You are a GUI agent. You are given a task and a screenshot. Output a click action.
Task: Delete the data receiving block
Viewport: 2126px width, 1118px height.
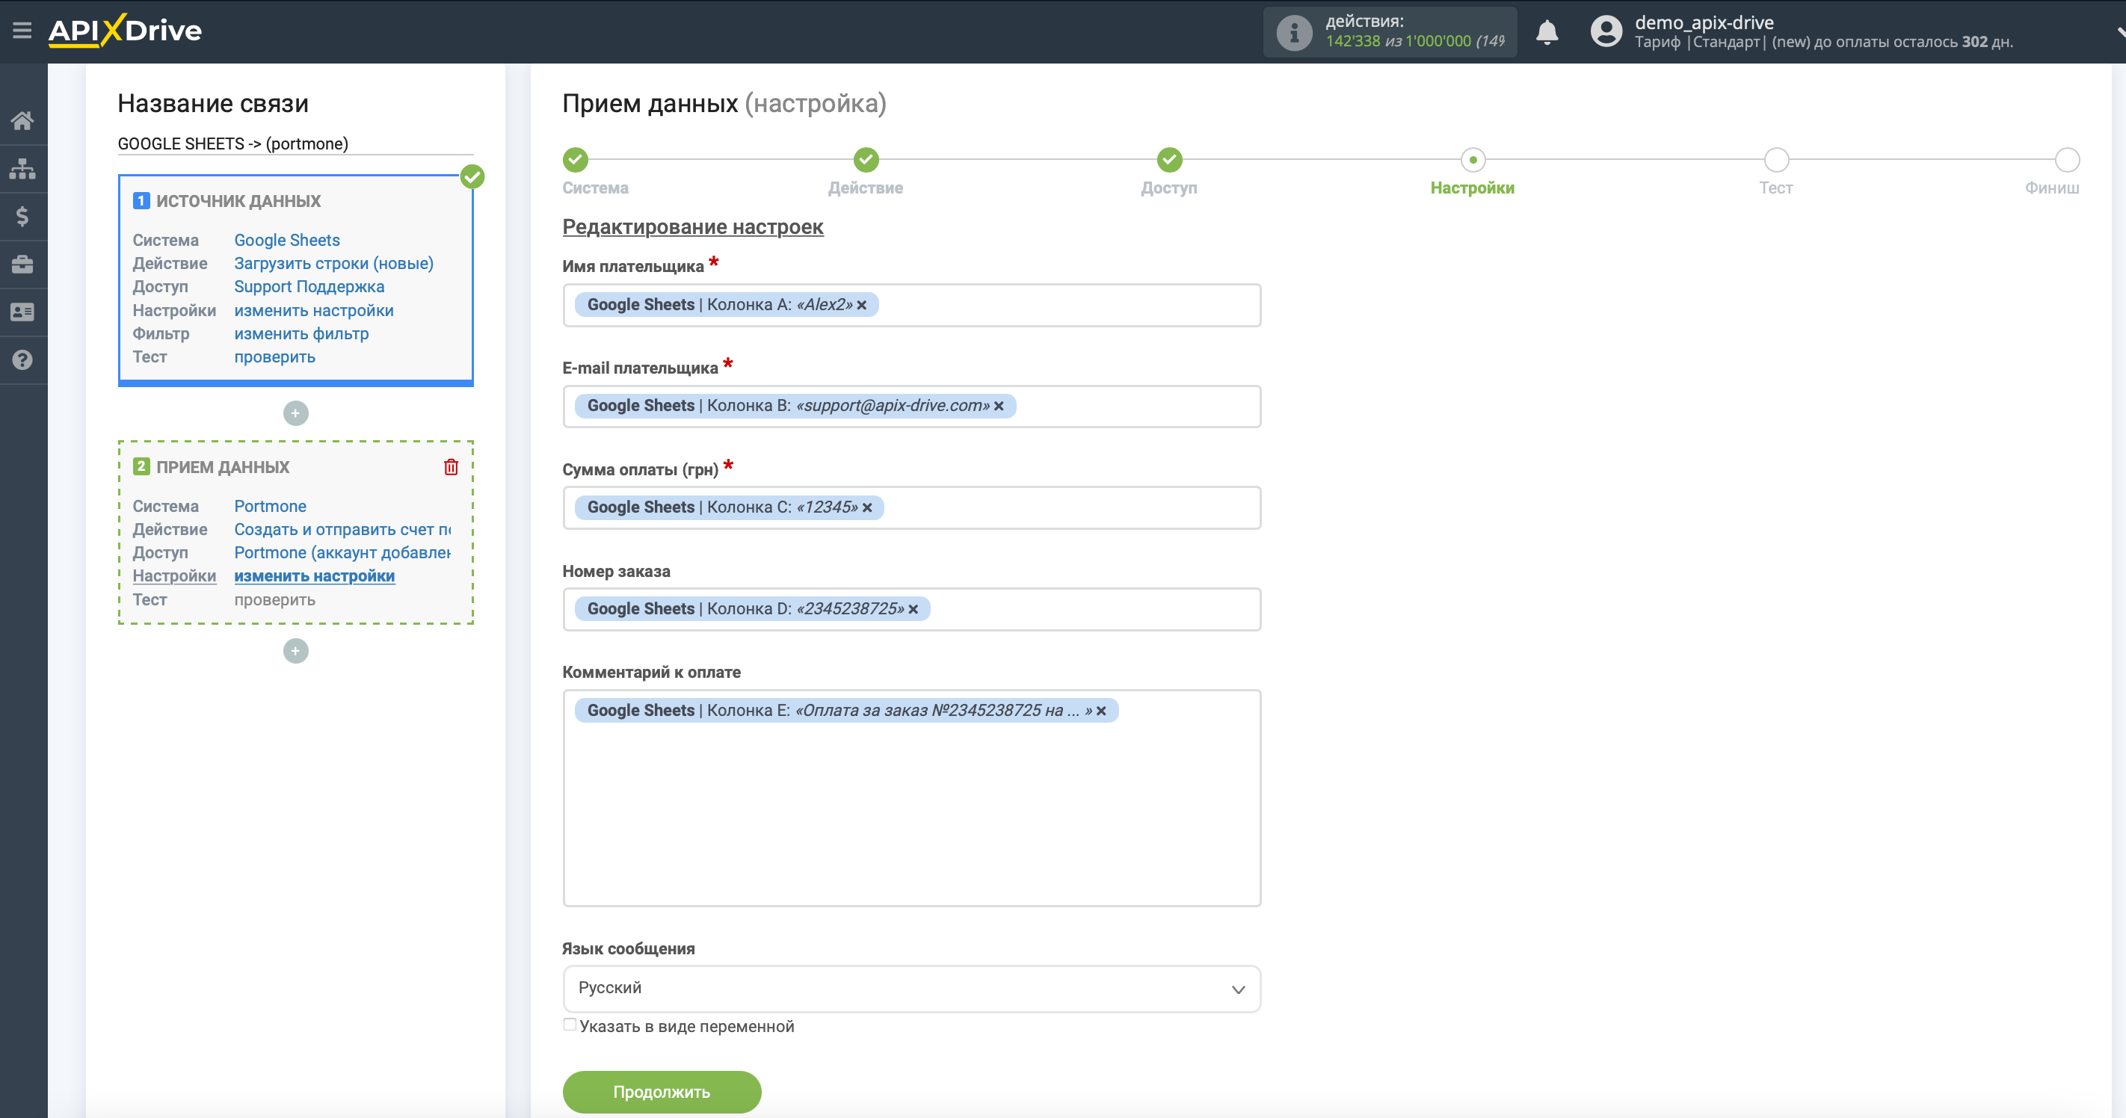[x=451, y=467]
